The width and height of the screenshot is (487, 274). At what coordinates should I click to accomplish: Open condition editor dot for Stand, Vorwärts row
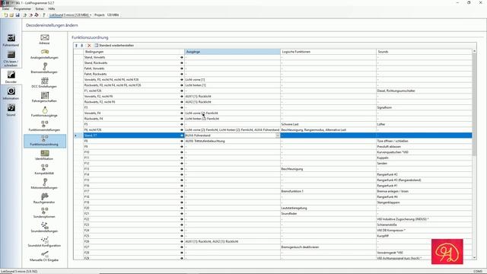pos(182,58)
